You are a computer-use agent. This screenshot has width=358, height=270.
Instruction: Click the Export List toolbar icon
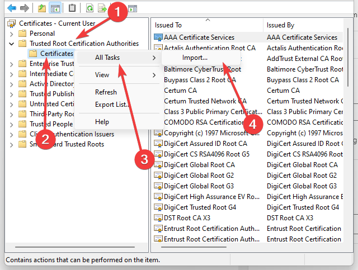(102, 8)
